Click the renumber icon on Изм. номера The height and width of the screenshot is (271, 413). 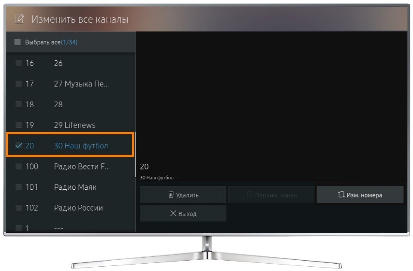coord(341,194)
